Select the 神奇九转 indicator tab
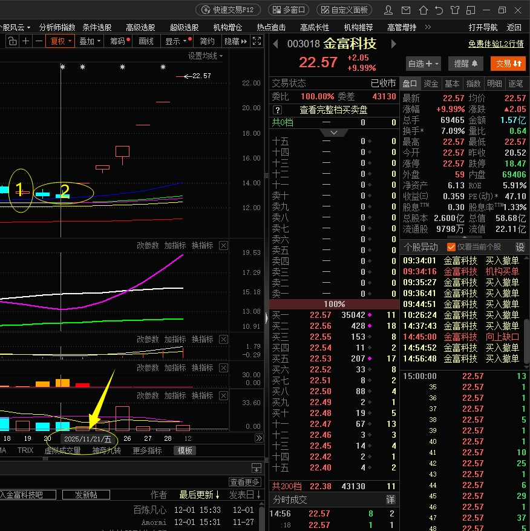 (107, 450)
